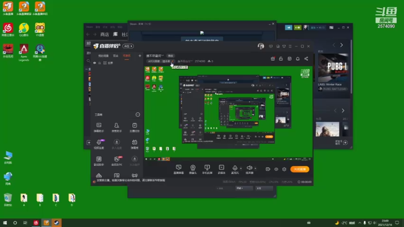Open room title dropdown in streaming app

coord(155,55)
